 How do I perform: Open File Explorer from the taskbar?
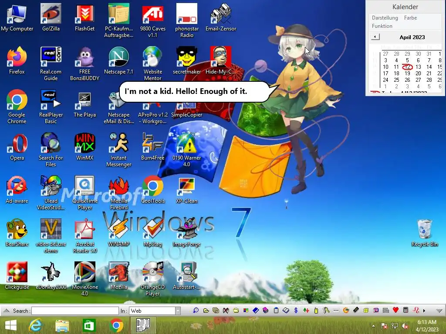click(62, 326)
